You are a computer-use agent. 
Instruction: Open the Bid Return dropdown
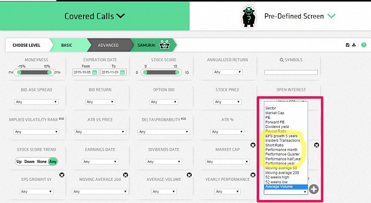[x=100, y=102]
